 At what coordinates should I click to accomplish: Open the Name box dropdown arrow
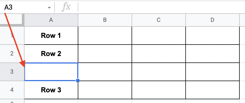49,7
